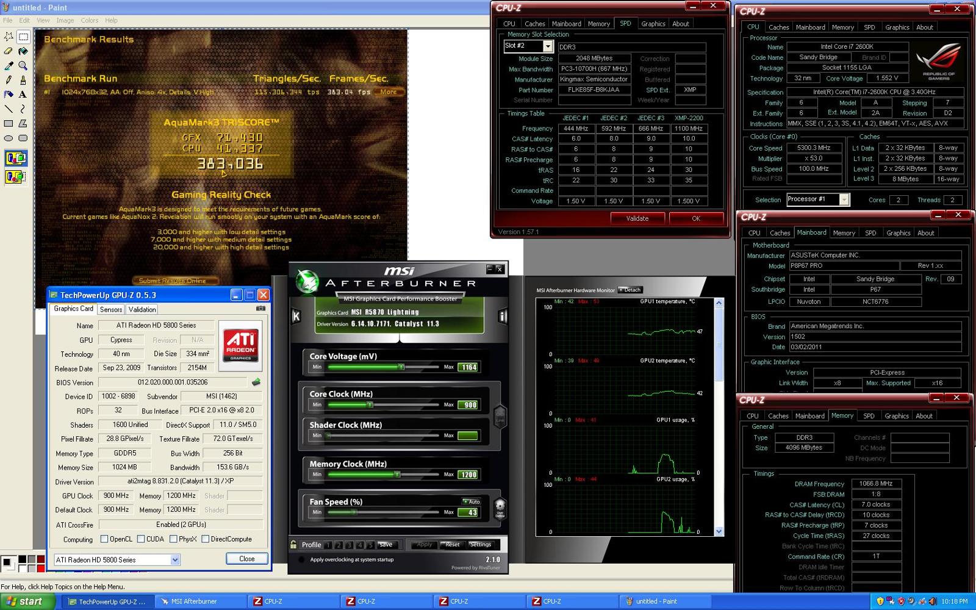The image size is (976, 610).
Task: Switch to TechPowerUp GPU-Z in taskbar
Action: 107,601
